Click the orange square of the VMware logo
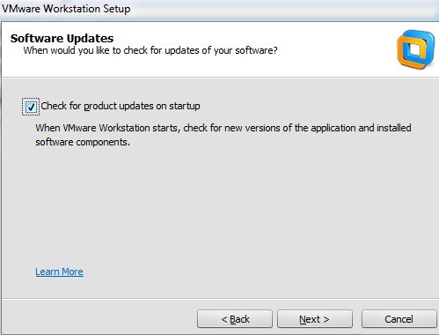 coord(411,53)
